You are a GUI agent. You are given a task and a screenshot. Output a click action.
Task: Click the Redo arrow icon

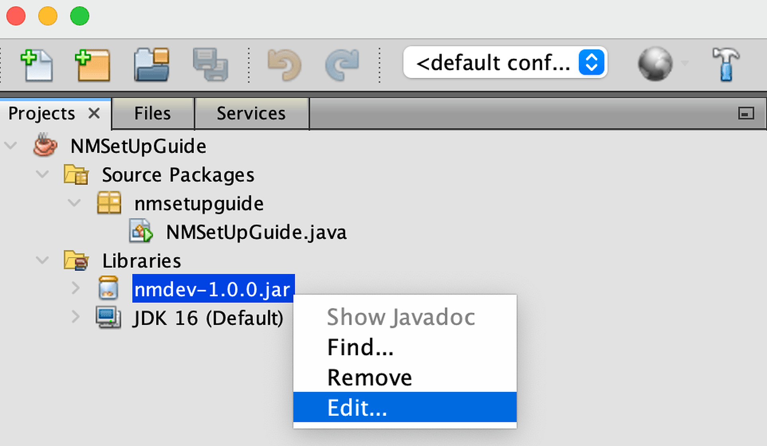pyautogui.click(x=342, y=65)
